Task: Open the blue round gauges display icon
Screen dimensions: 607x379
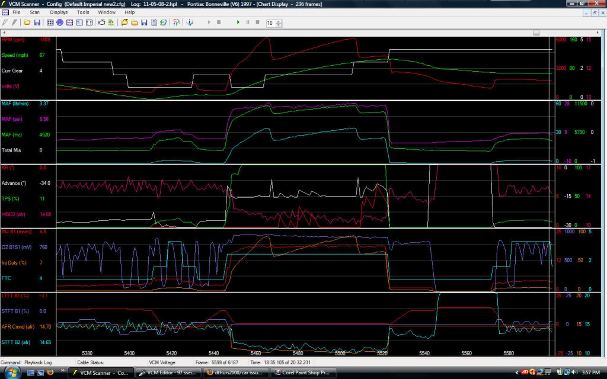Action: point(60,23)
